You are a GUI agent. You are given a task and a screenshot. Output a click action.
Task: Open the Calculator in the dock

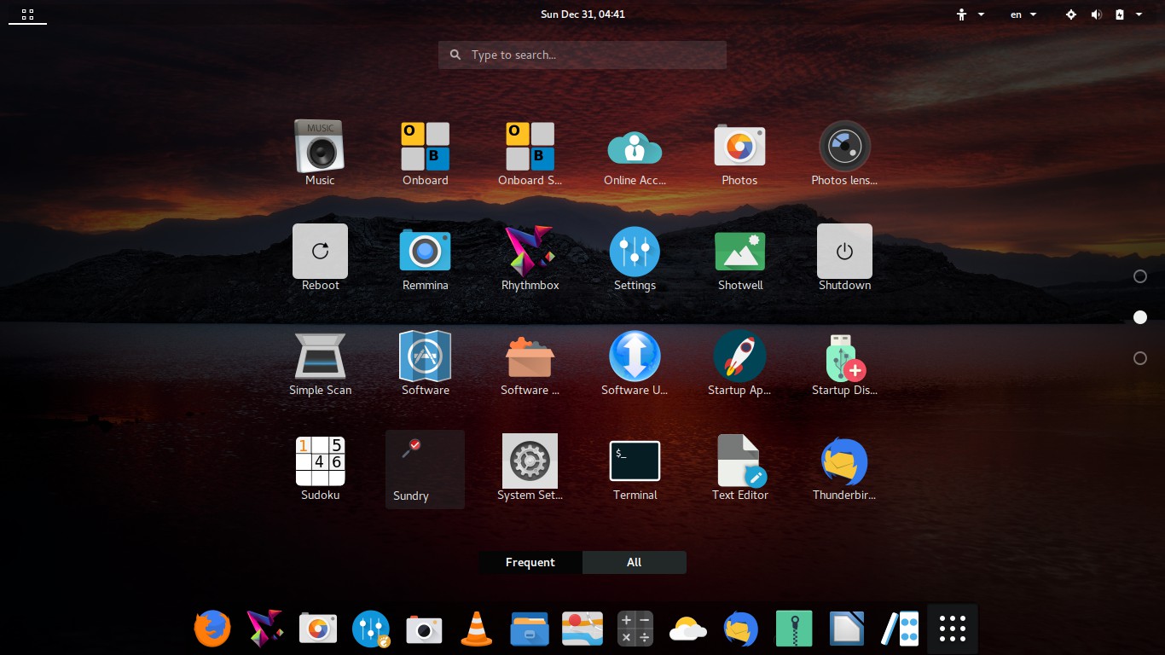(x=635, y=629)
